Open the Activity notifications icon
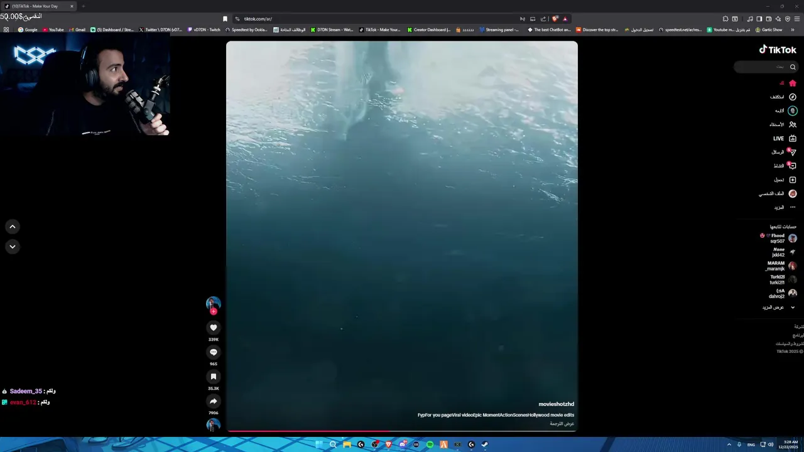The height and width of the screenshot is (452, 804). click(793, 166)
